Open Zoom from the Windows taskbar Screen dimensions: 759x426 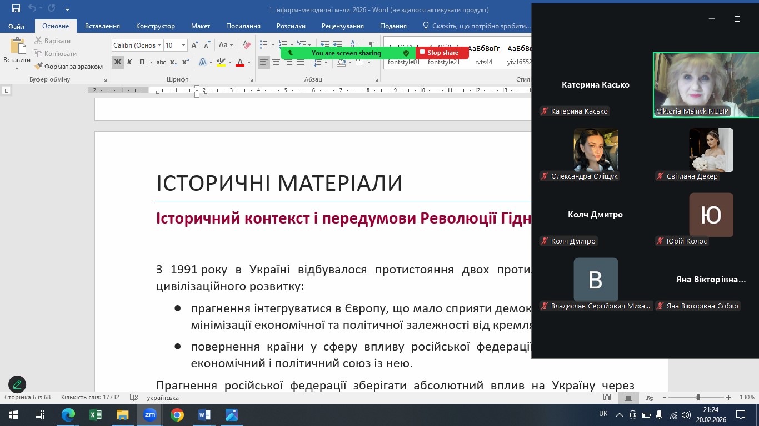[150, 415]
